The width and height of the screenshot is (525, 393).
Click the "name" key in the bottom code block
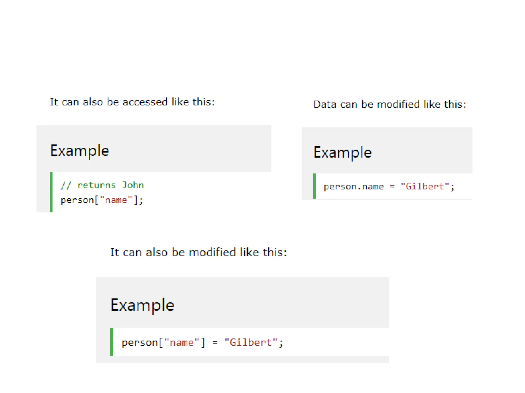pyautogui.click(x=182, y=343)
